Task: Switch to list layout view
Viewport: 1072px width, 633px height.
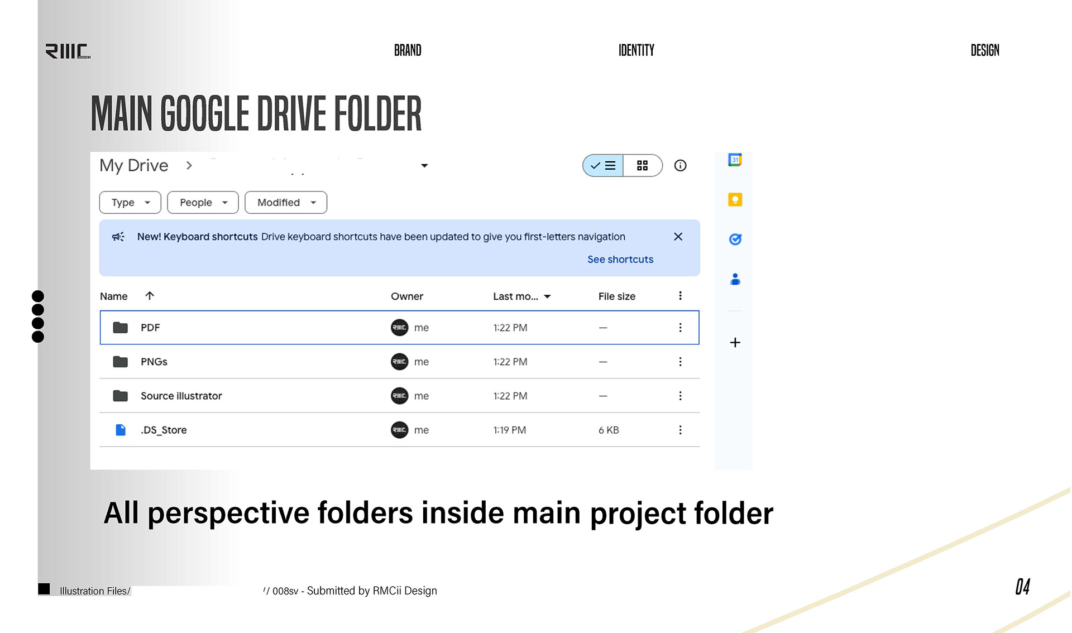Action: (x=603, y=166)
